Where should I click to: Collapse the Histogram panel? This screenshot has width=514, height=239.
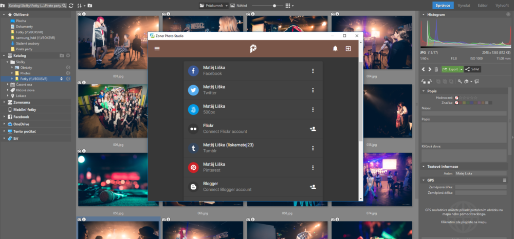tap(423, 15)
